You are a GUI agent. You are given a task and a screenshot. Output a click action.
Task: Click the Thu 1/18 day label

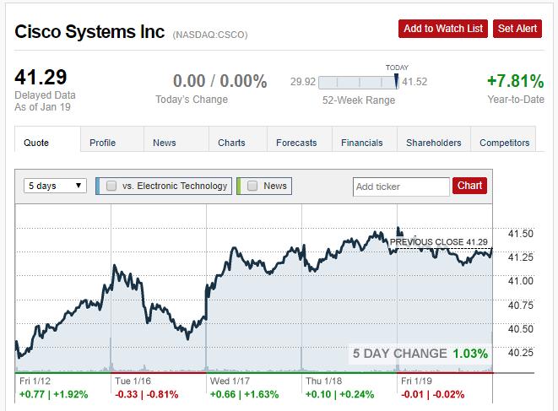[x=324, y=381]
